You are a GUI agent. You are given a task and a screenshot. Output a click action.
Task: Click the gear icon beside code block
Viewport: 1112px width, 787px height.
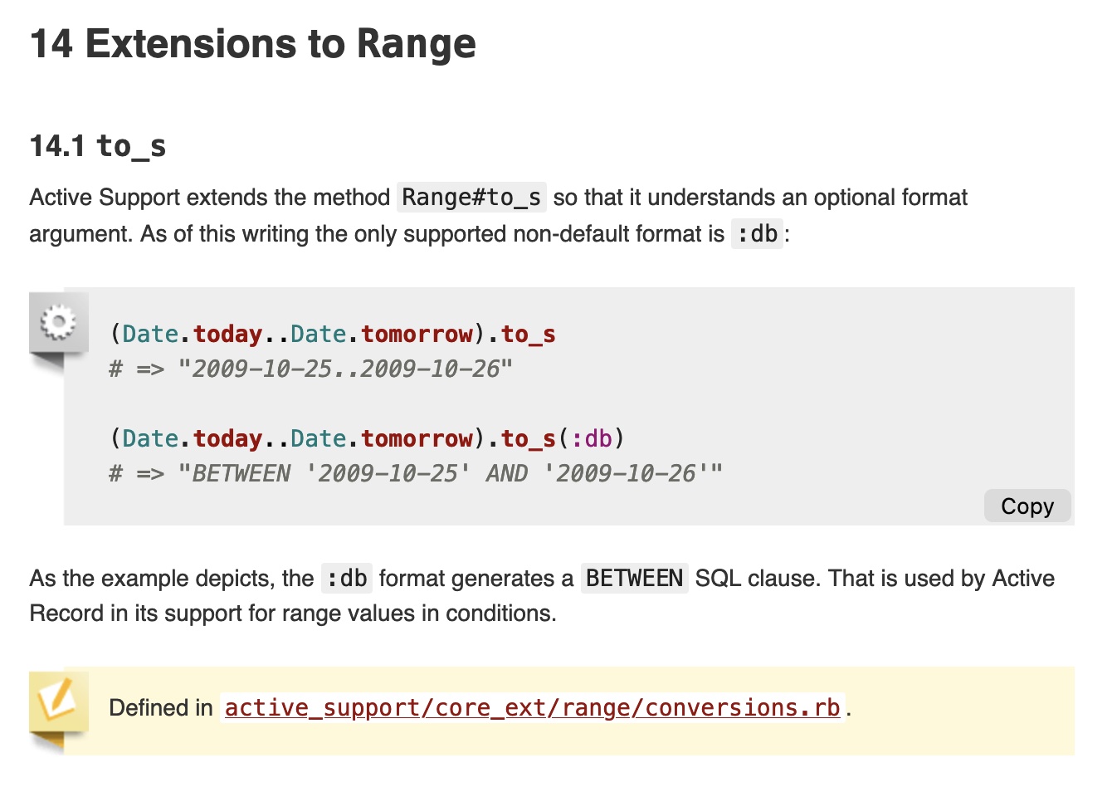coord(58,322)
